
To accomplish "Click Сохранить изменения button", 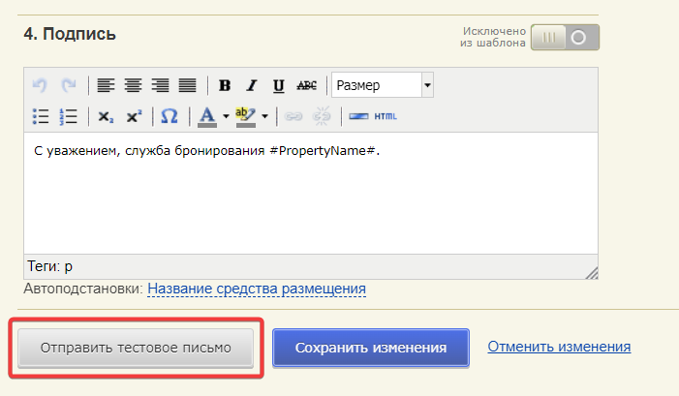I will point(371,348).
